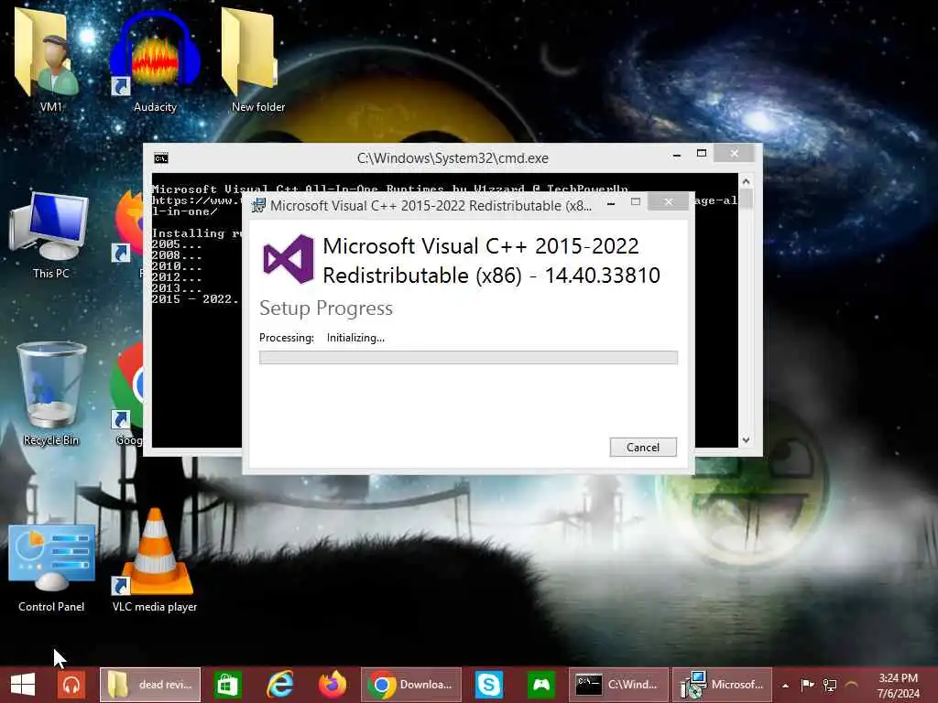Screen dimensions: 938x703
Task: Cancel the Visual C++ setup
Action: [x=643, y=447]
